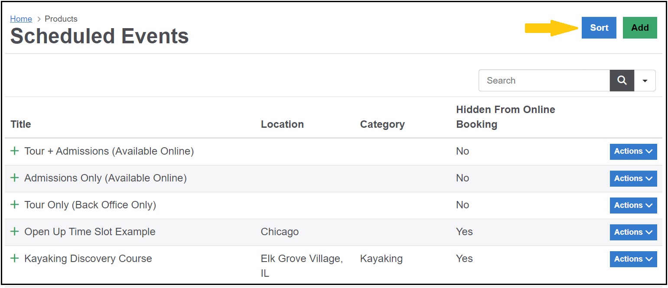
Task: Click the Category column header
Action: [x=382, y=124]
